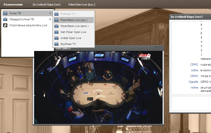Click the first CIPKO username in chat
The height and width of the screenshot is (133, 211).
coord(194,64)
